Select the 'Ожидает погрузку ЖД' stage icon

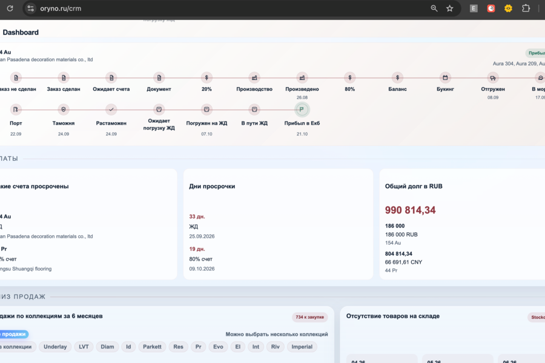159,110
